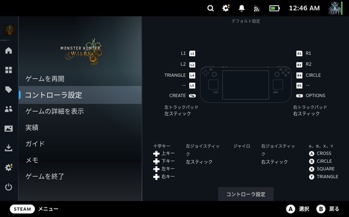Screen dimensions: 349x217
Task: Click the 左ジョイスティック heading
Action: coord(202,150)
